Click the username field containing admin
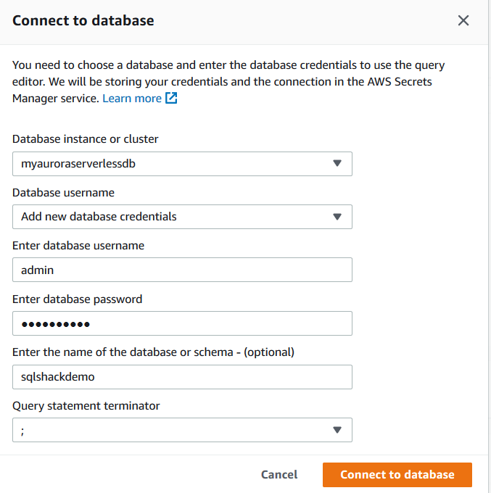 click(182, 270)
